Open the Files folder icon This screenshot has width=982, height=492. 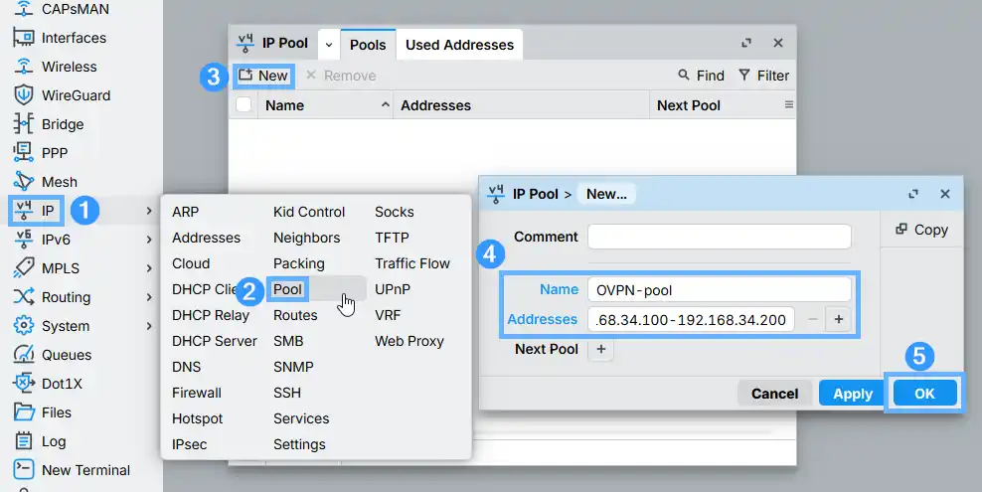[24, 411]
